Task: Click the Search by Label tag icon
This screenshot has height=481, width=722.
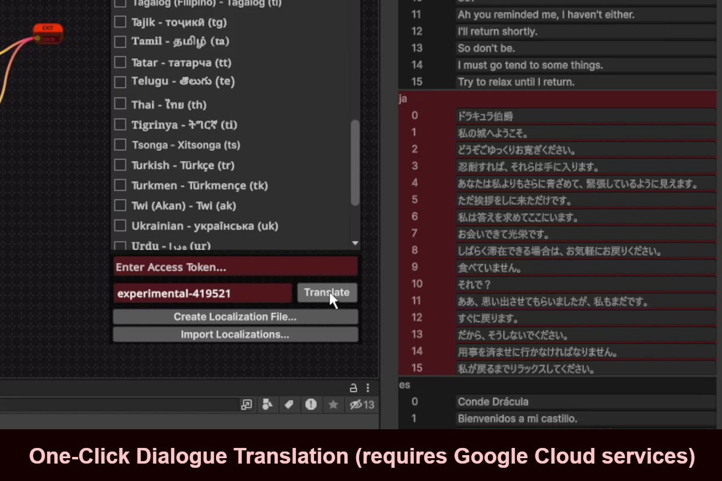Action: 289,405
